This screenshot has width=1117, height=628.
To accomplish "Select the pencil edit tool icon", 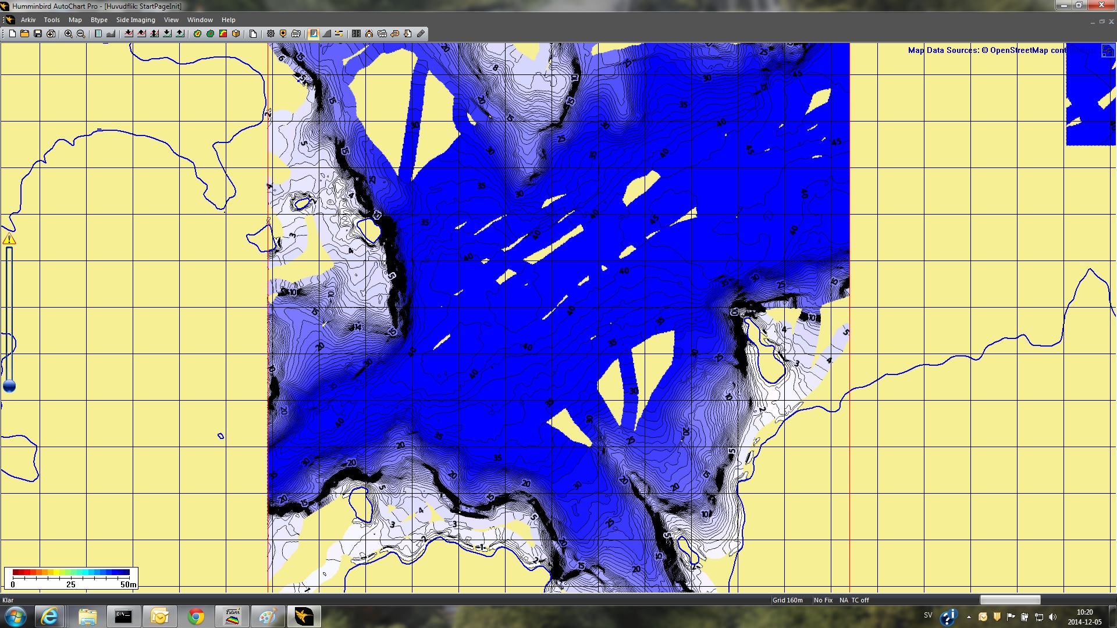I will 421,34.
